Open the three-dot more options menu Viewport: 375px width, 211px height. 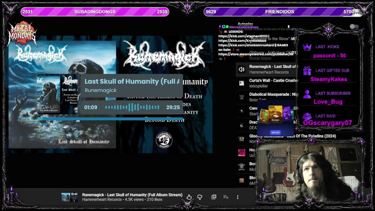tap(238, 197)
